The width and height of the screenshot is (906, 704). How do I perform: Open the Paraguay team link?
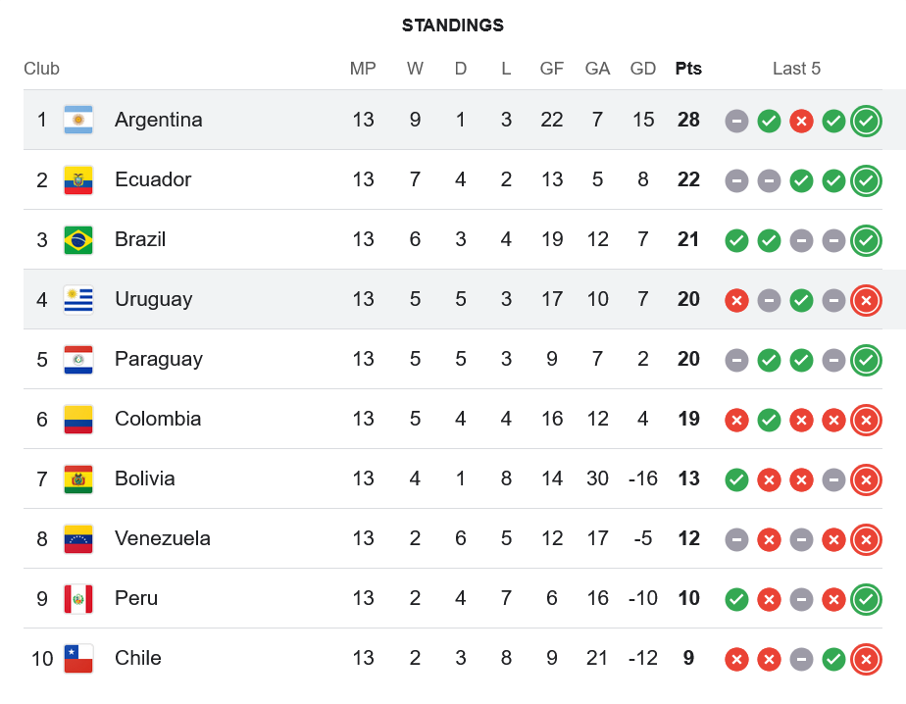pyautogui.click(x=158, y=359)
